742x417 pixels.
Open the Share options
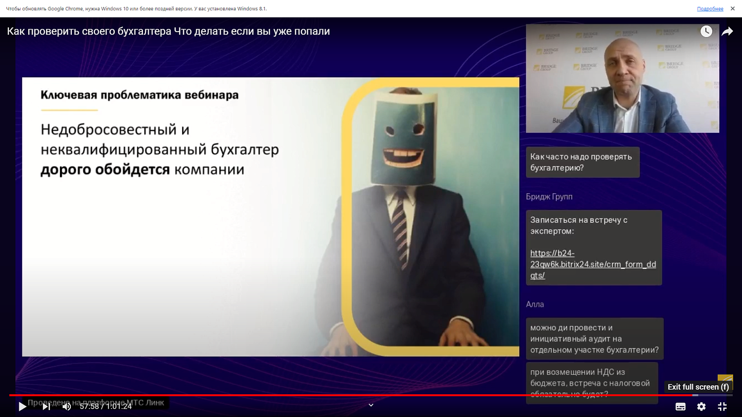pos(727,31)
